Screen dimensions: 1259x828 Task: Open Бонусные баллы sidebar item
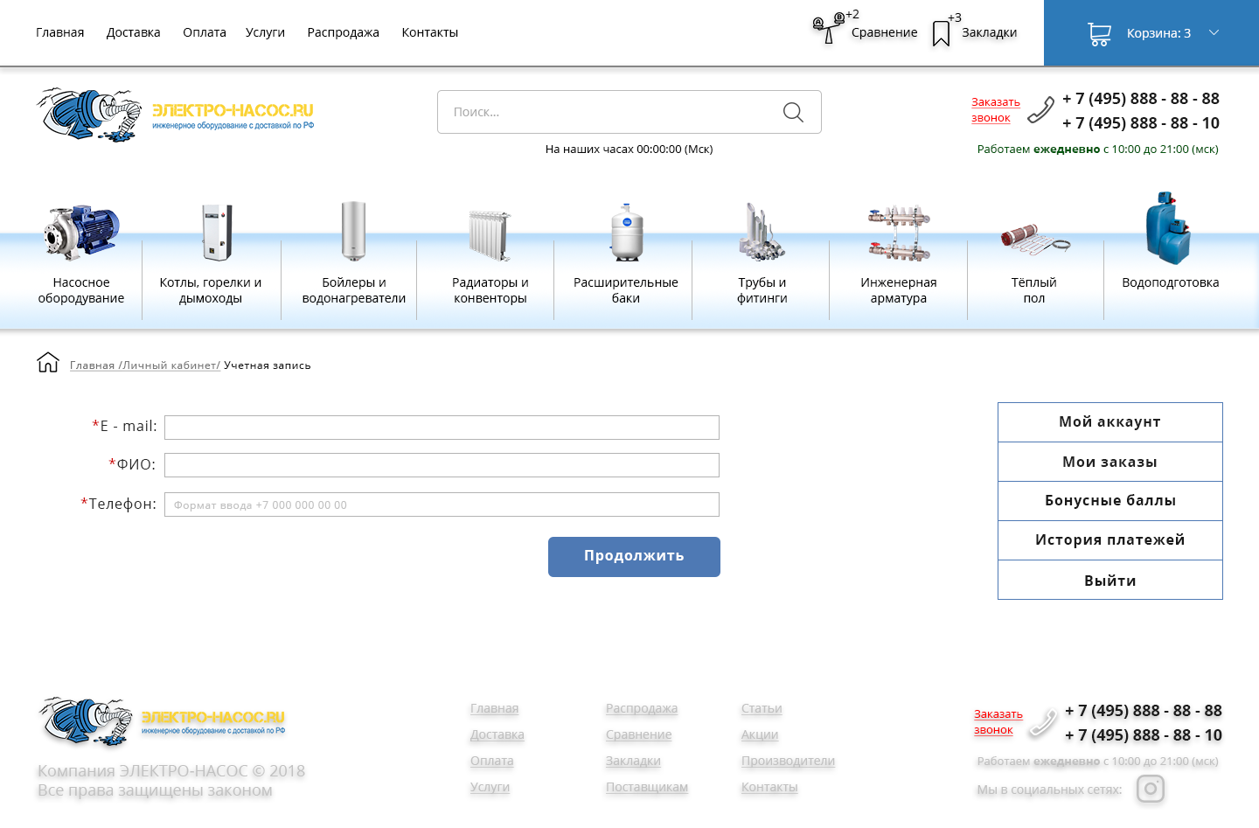tap(1110, 501)
